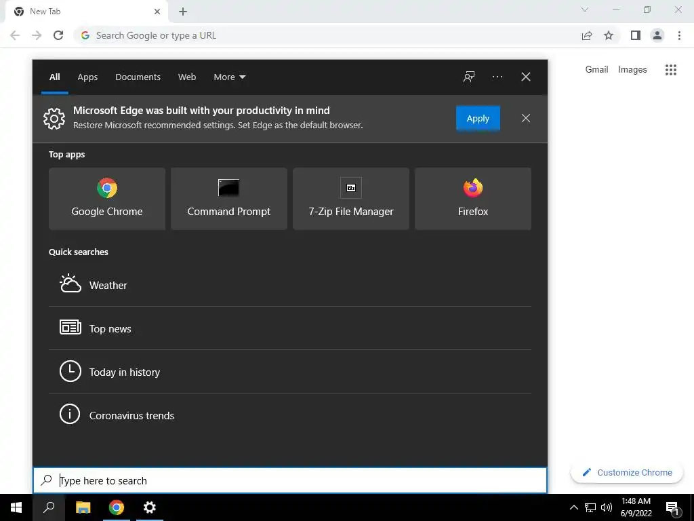Expand the More search filter dropdown
Viewport: 694px width, 521px height.
pyautogui.click(x=229, y=77)
